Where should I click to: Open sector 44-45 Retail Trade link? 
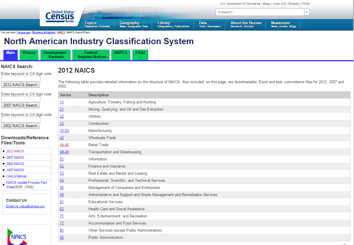64,145
